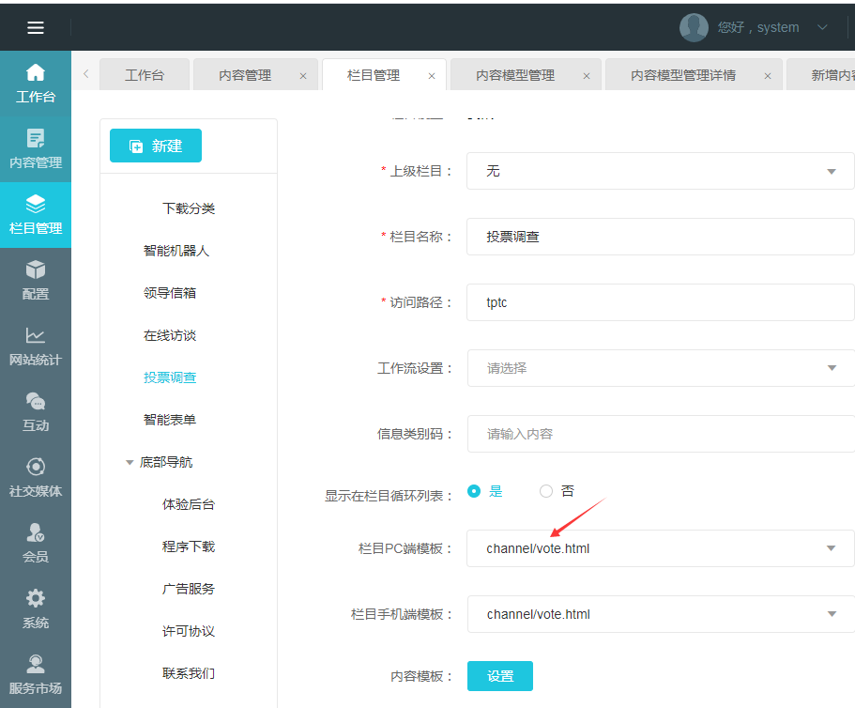
Task: Open 配置 cube icon in sidebar
Action: 36,281
